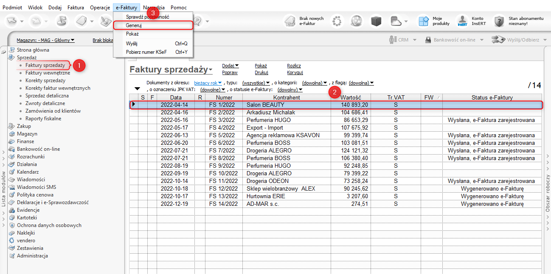Open statusie e-Faktury (dowolny) dropdown

(x=290, y=90)
